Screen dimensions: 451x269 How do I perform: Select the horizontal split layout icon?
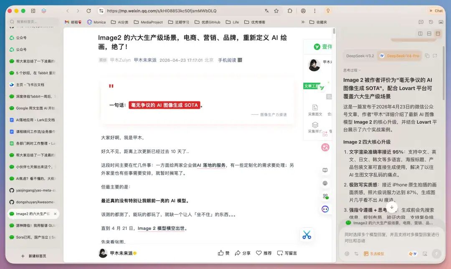(x=429, y=34)
